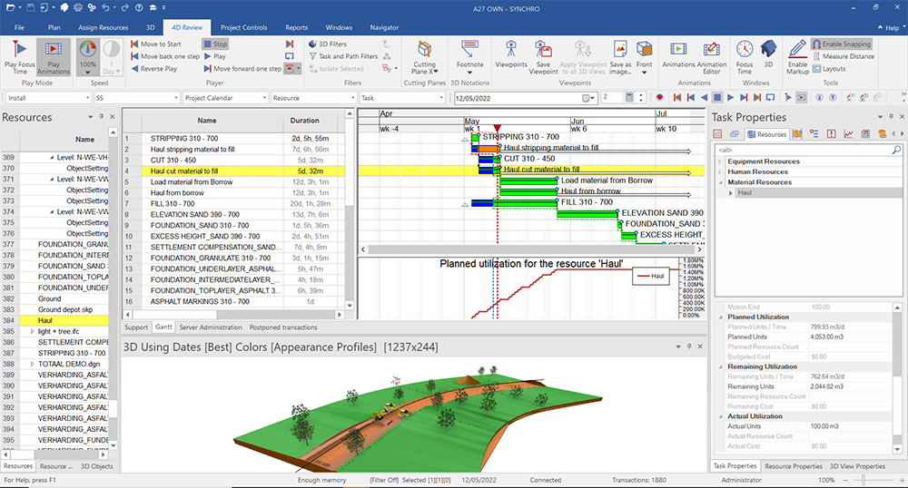Toggle Enable Markup pen tool
The width and height of the screenshot is (908, 488).
point(797,56)
